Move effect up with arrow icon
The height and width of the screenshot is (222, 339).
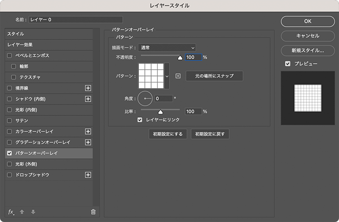(x=22, y=212)
